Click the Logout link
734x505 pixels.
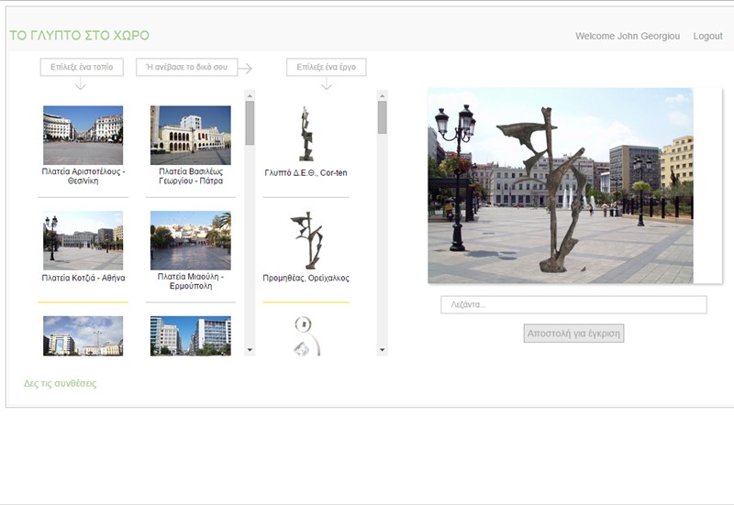[707, 36]
